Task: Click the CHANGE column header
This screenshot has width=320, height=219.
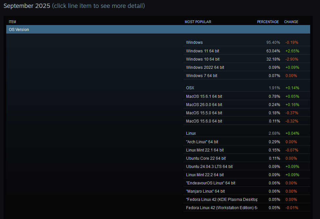Action: [291, 22]
